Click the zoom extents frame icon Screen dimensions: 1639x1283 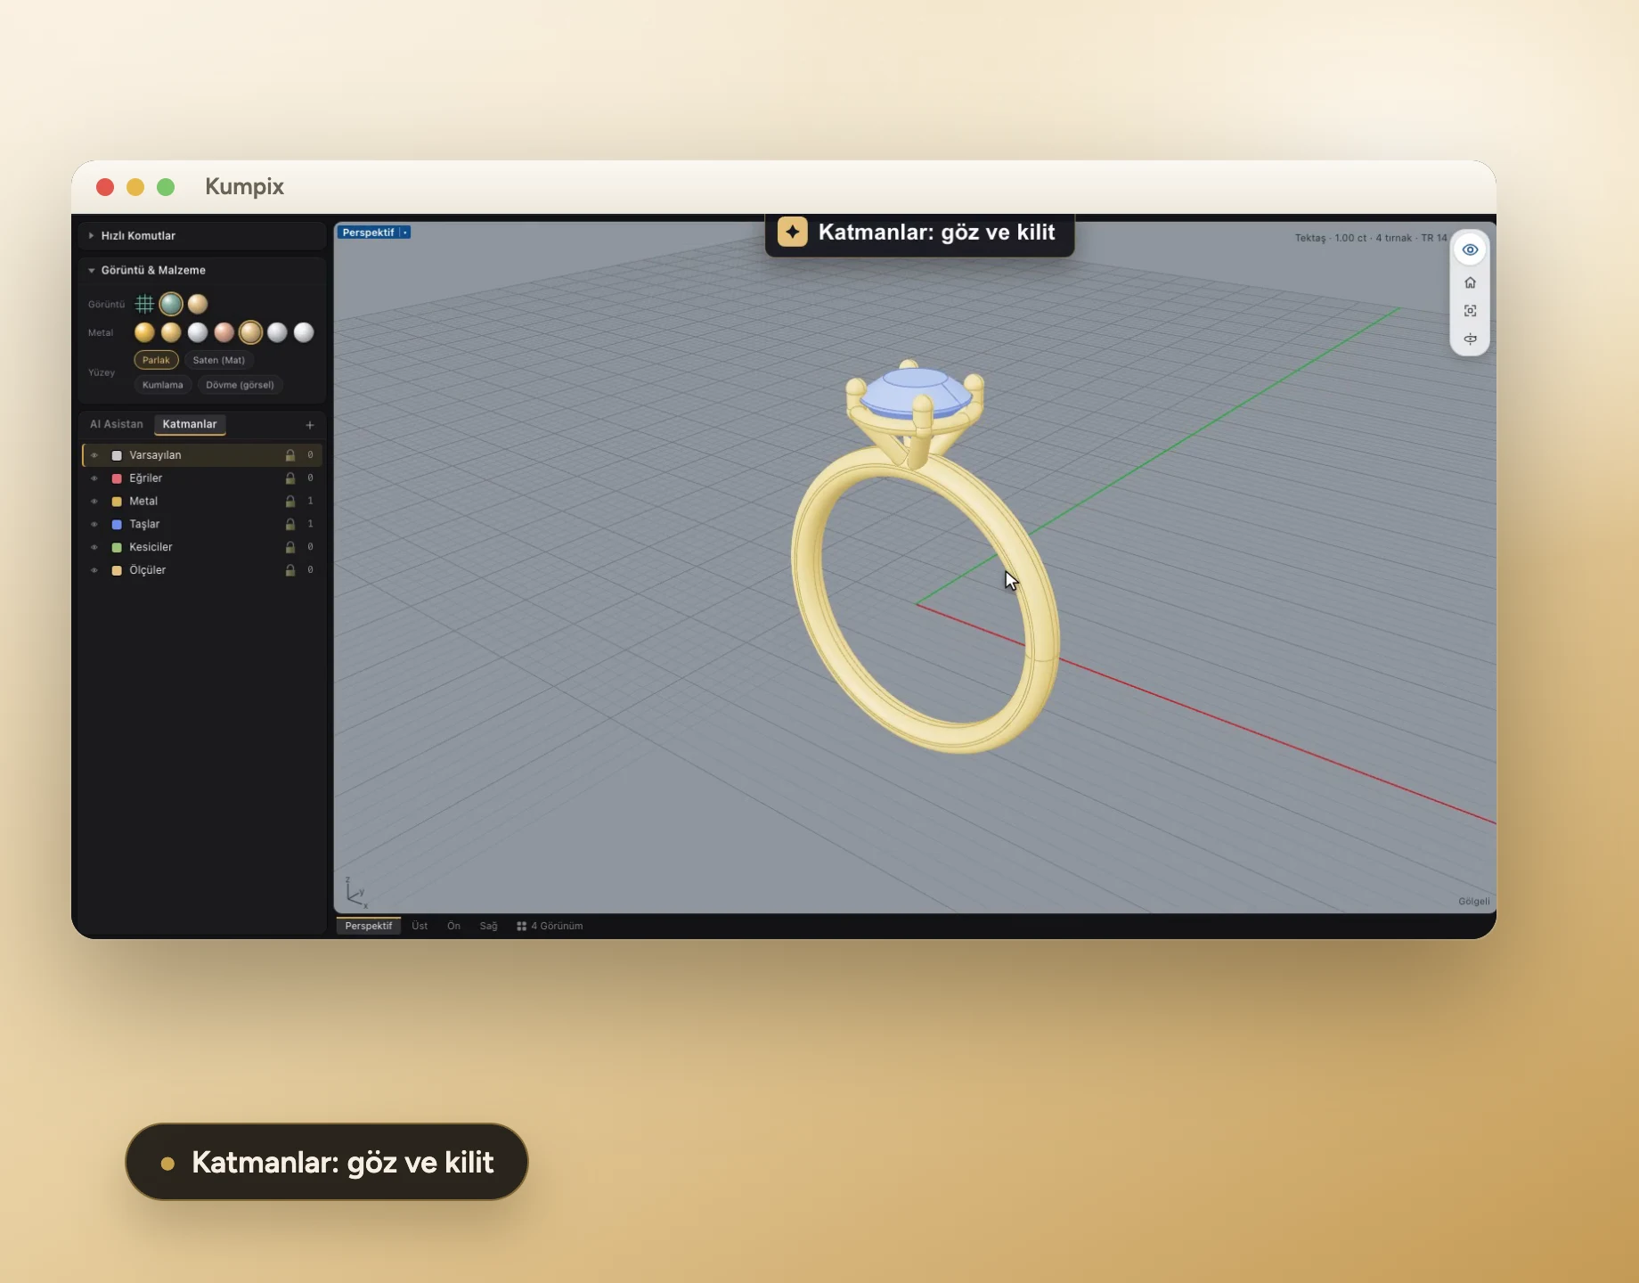[1470, 311]
